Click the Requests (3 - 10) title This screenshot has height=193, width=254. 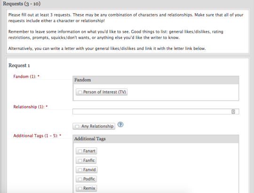click(22, 4)
